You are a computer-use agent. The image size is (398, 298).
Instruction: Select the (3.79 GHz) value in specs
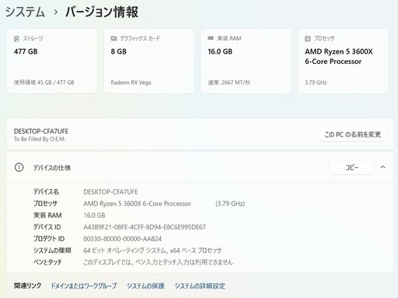230,204
